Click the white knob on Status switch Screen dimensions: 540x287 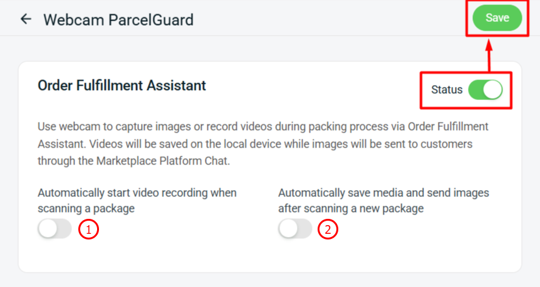pos(492,89)
